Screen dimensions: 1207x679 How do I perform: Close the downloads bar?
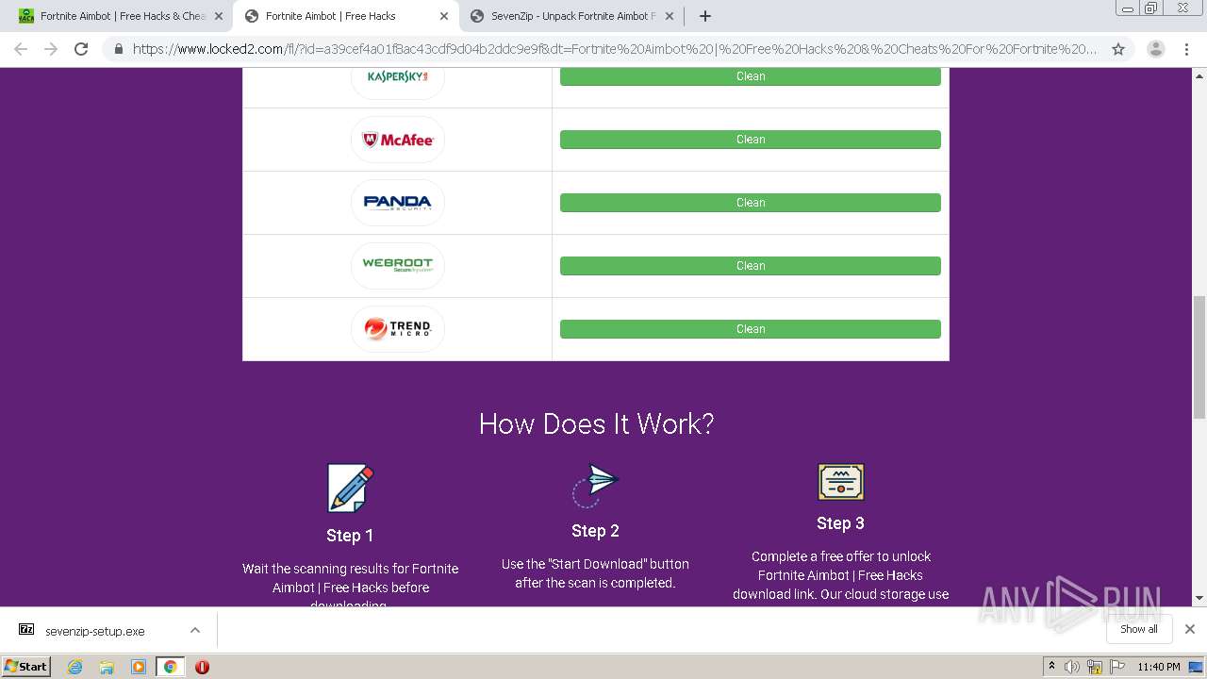point(1189,629)
